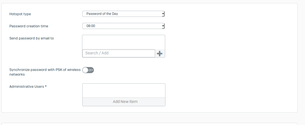Open the Hotspot type dropdown
Viewport: 305px width, 125px height.
pyautogui.click(x=123, y=14)
